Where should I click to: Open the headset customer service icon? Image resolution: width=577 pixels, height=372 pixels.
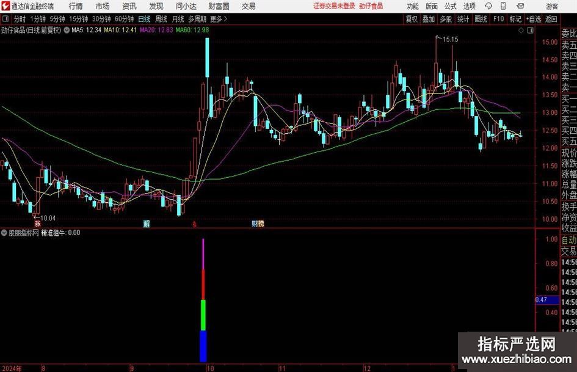tap(488, 6)
